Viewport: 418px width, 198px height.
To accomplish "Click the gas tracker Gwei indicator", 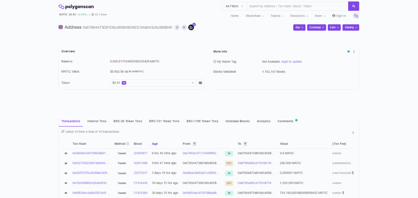I will (99, 14).
